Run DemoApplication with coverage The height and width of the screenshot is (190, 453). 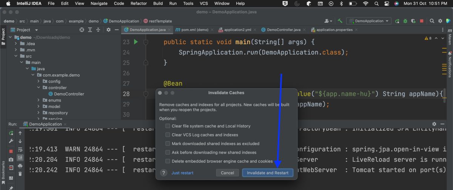pyautogui.click(x=413, y=21)
